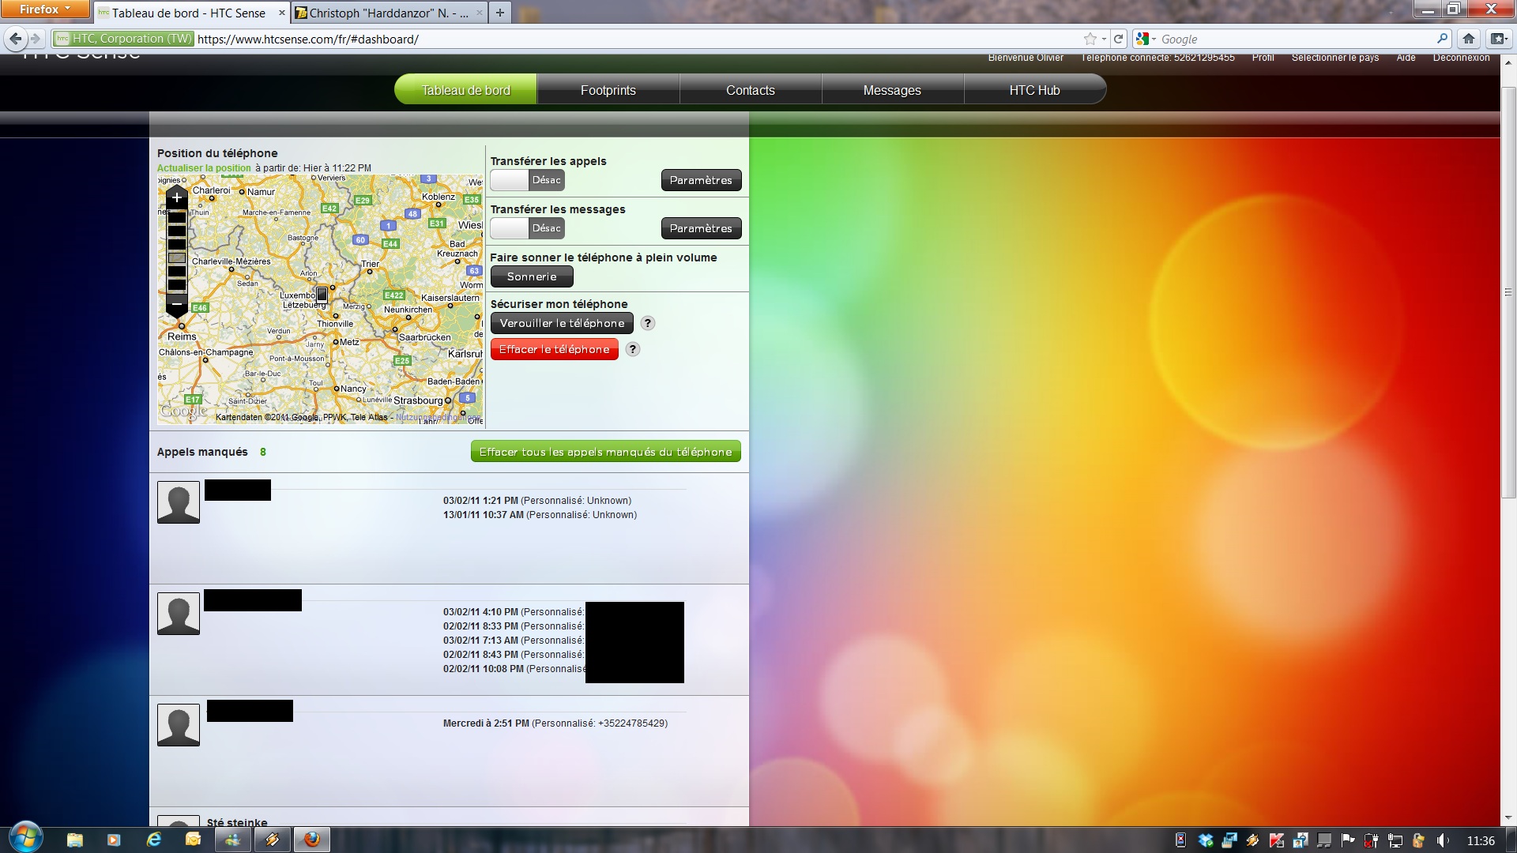The image size is (1517, 853).
Task: Open the Footprints tab
Action: [x=608, y=90]
